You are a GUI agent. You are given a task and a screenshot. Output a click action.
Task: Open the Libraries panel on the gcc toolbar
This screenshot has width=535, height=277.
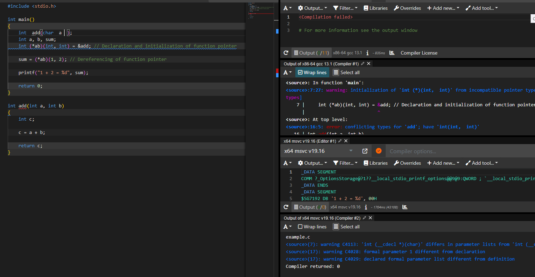click(x=375, y=8)
